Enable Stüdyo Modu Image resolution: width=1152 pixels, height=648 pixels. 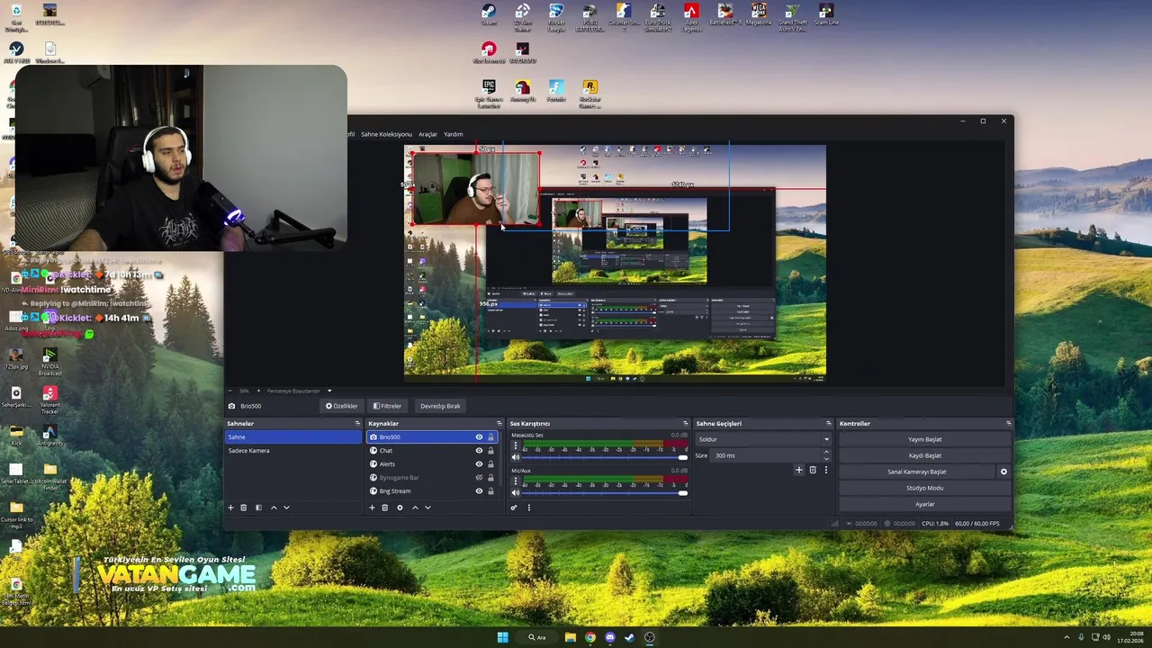pyautogui.click(x=924, y=488)
